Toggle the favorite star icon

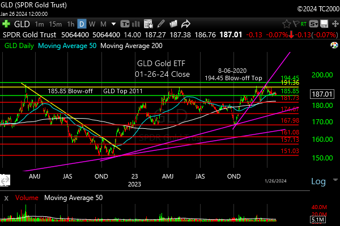pos(286,24)
